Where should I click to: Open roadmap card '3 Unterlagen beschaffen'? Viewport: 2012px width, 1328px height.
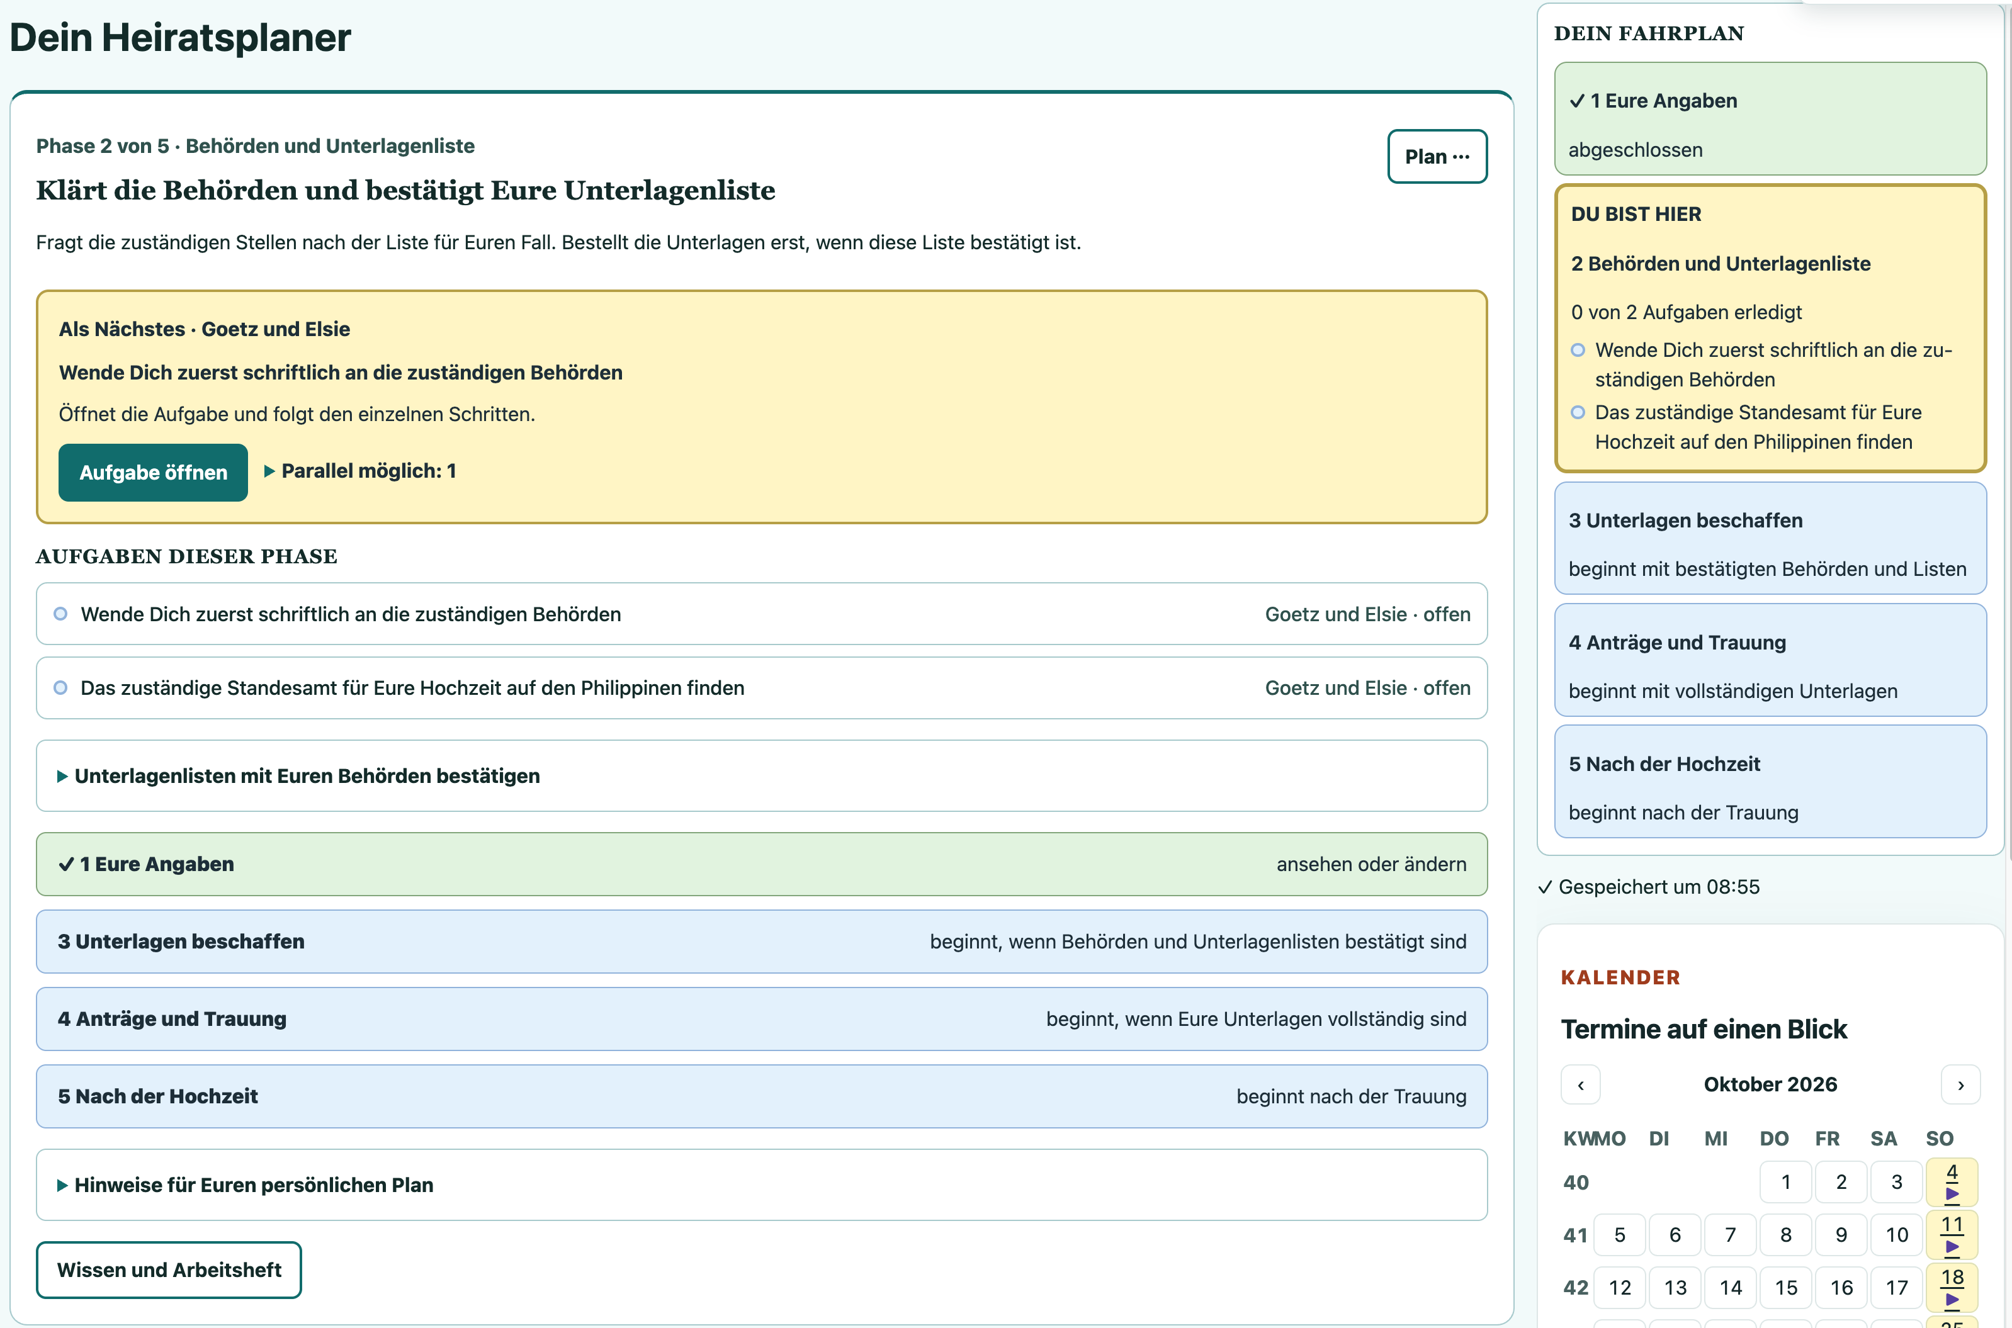pyautogui.click(x=1770, y=539)
